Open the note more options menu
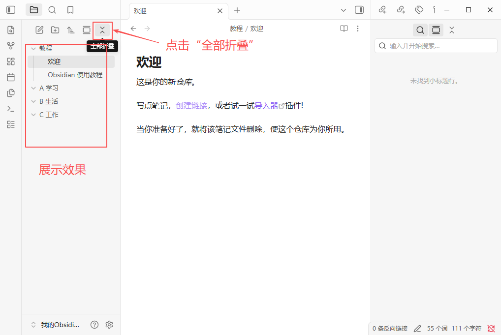This screenshot has width=501, height=335. tap(358, 29)
